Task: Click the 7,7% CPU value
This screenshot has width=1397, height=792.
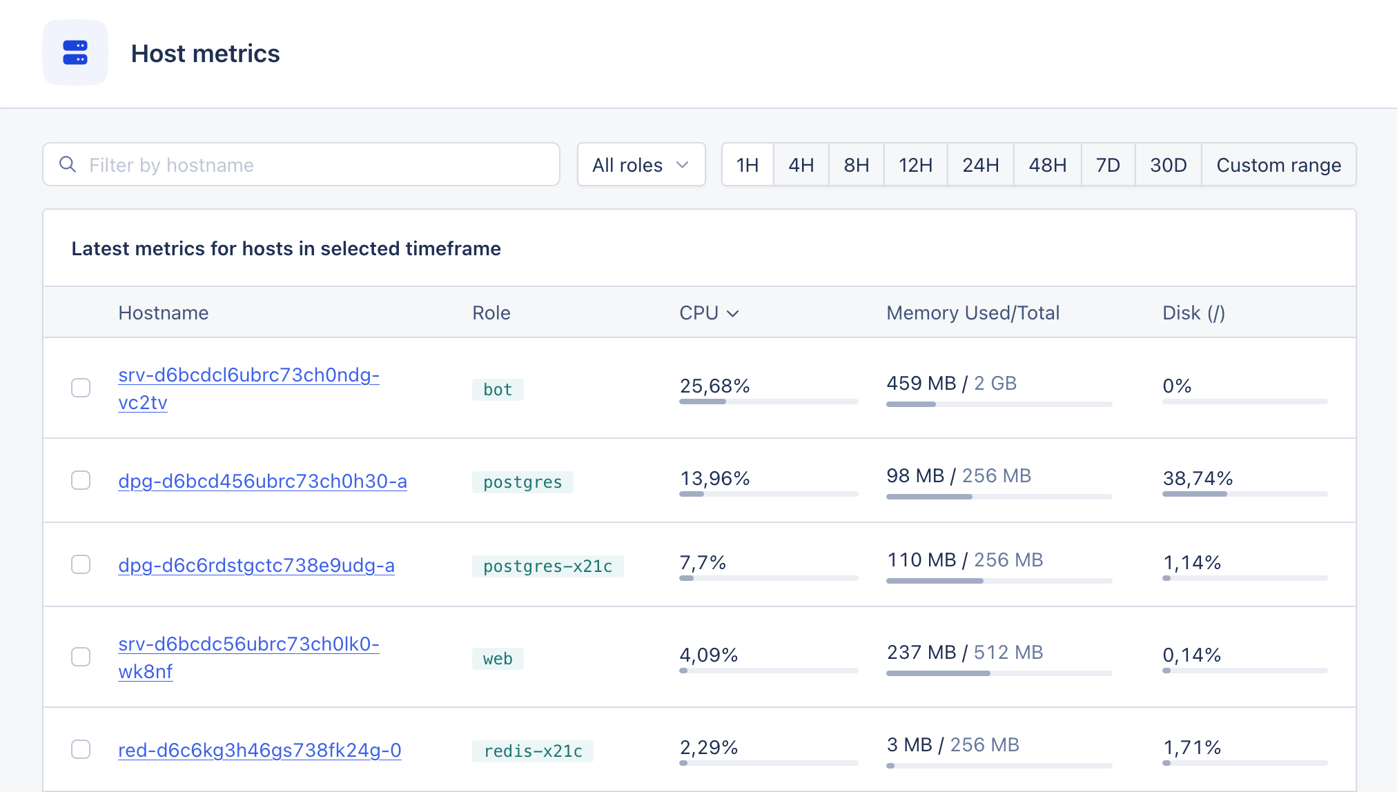Action: [703, 562]
